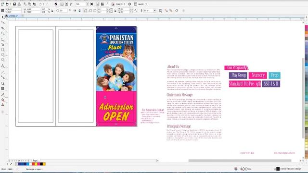The image size is (308, 173).
Task: Select the Ellipse tool
Action: point(3,55)
